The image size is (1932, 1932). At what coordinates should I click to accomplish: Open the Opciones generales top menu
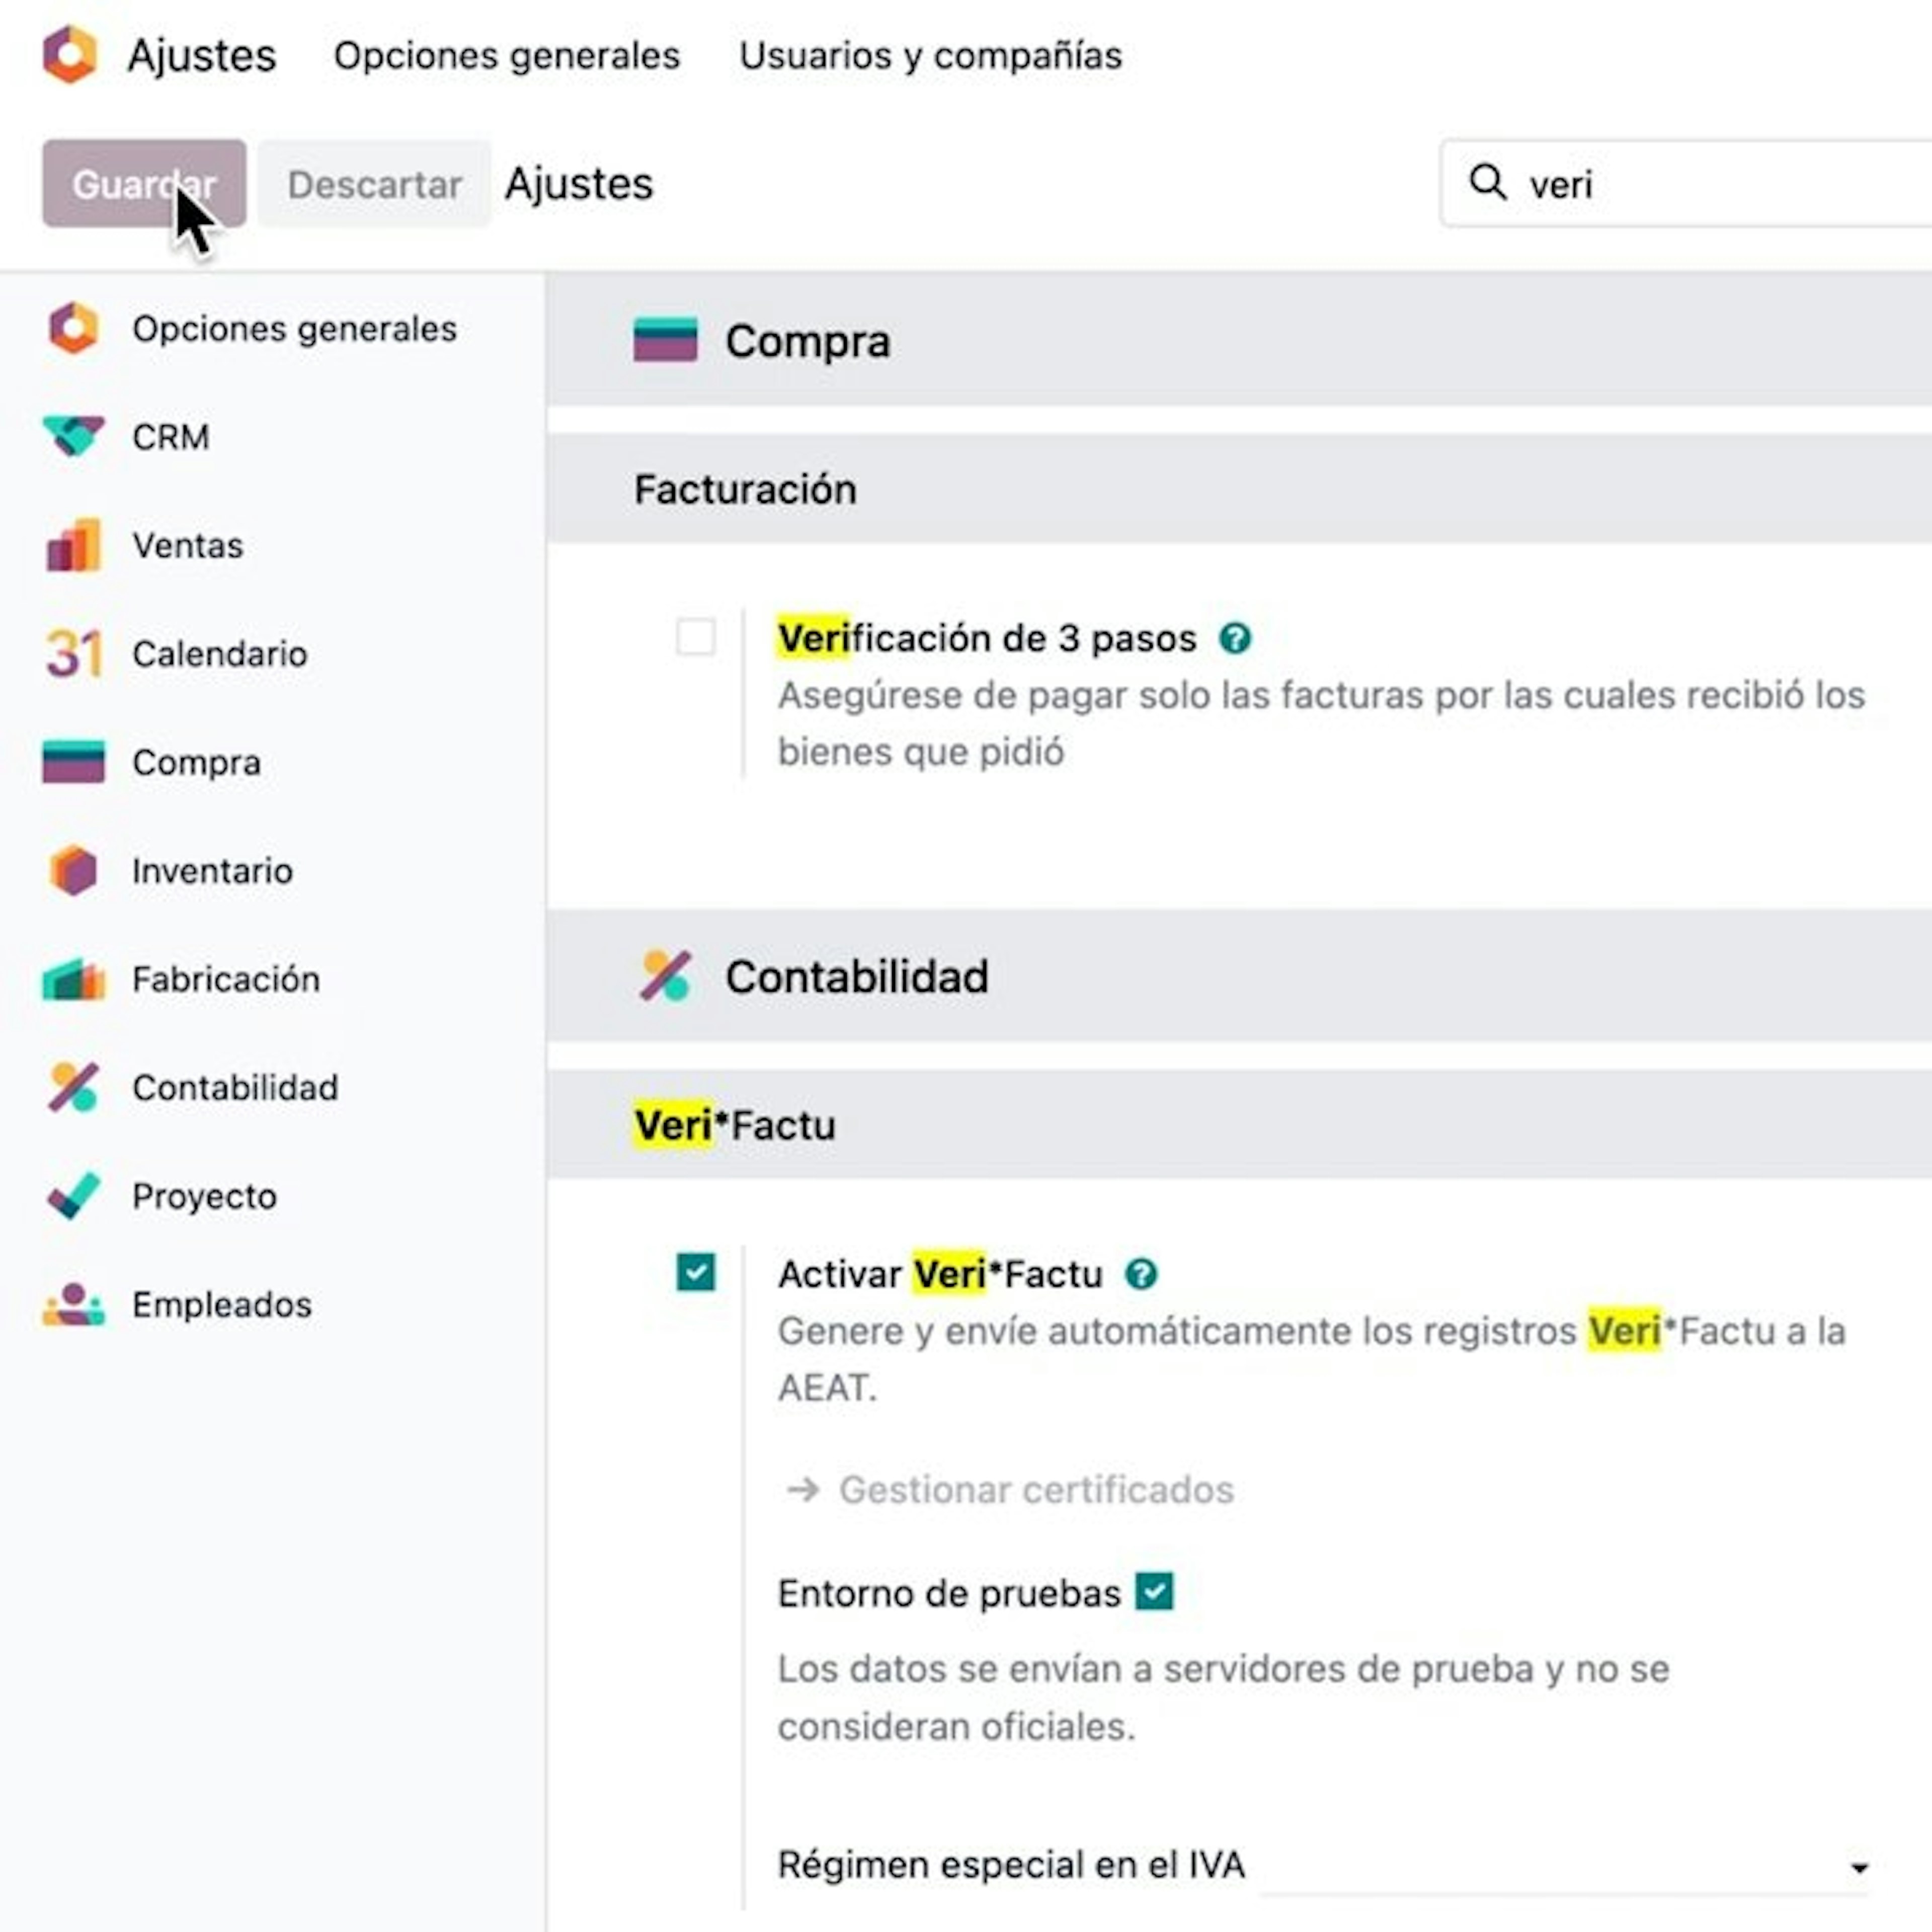click(507, 55)
